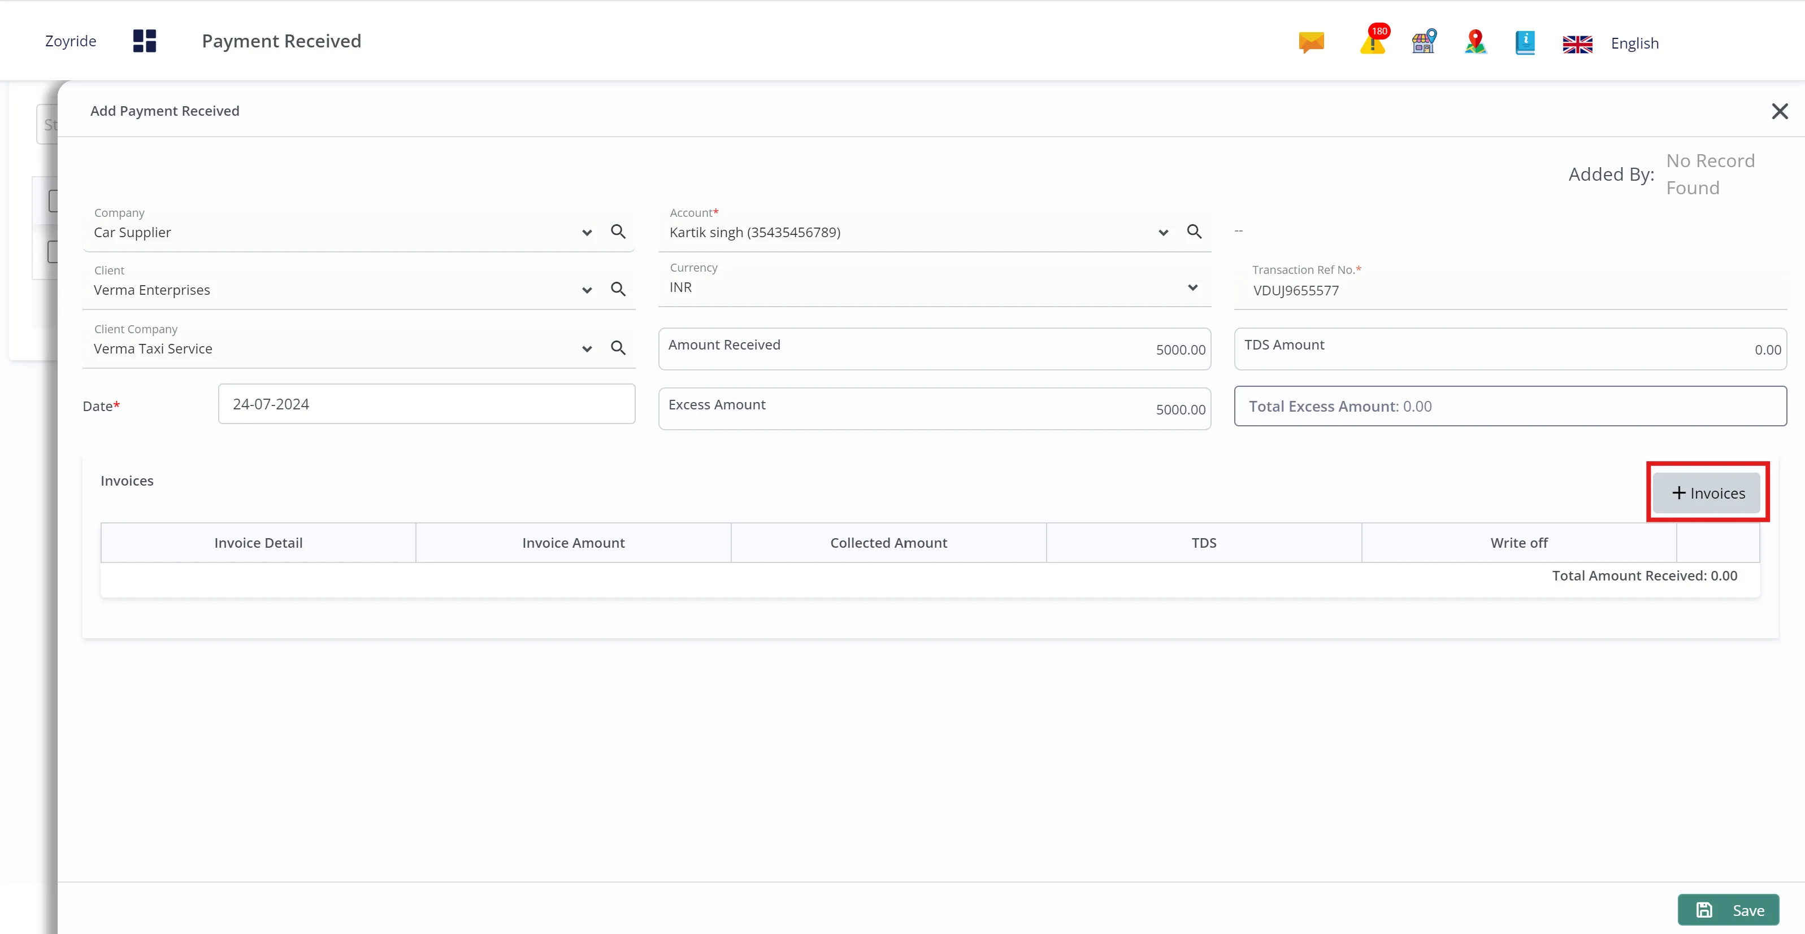Click the Date field 24-07-2024
The image size is (1805, 934).
427,404
